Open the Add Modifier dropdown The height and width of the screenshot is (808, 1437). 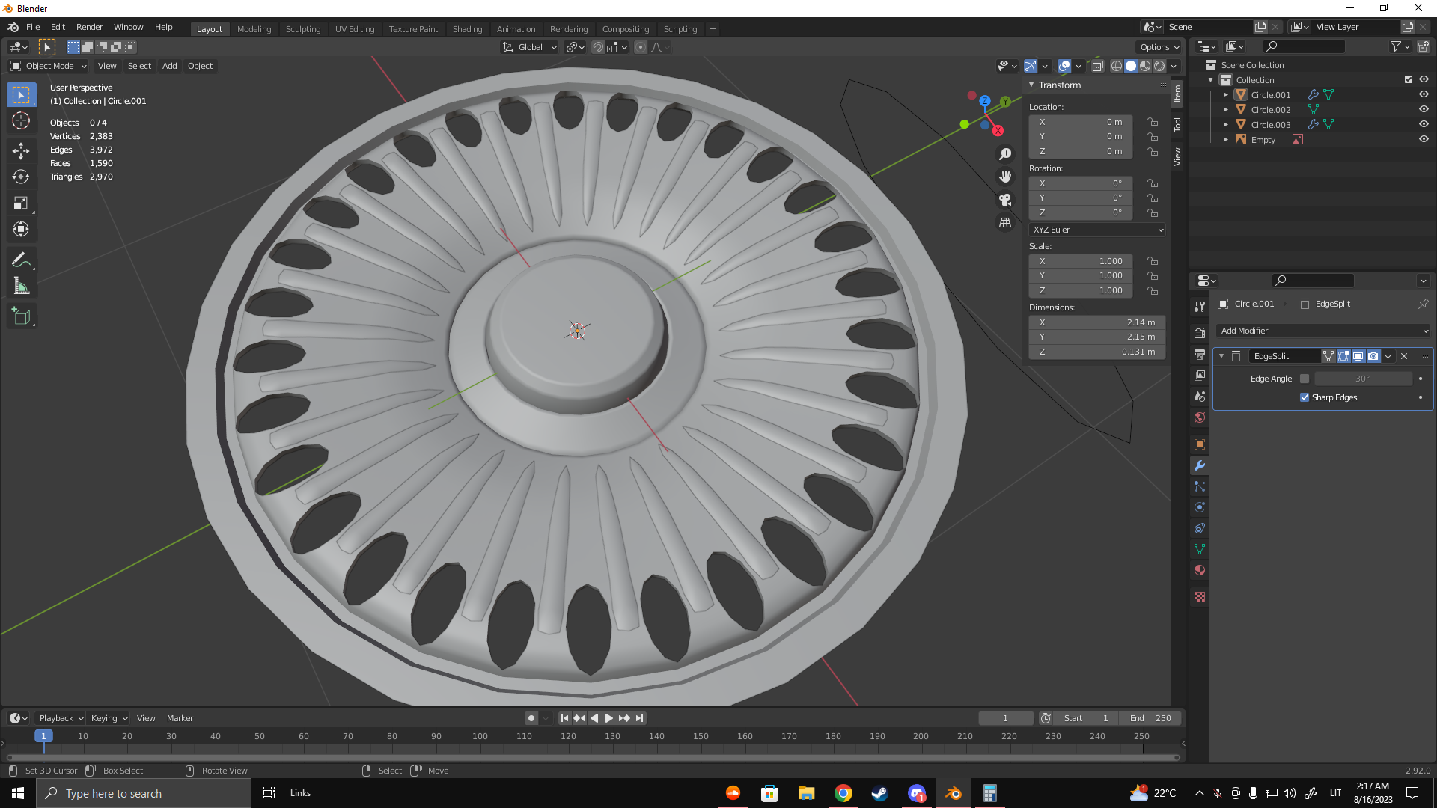[x=1323, y=331]
